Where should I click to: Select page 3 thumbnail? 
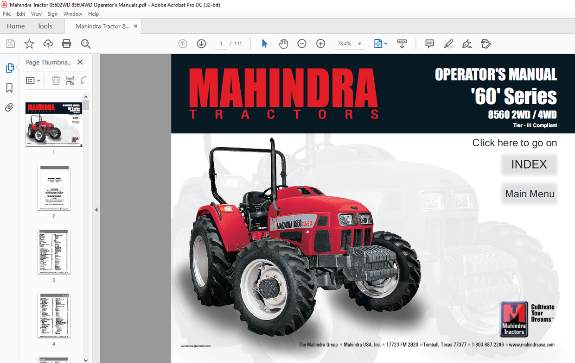point(54,252)
